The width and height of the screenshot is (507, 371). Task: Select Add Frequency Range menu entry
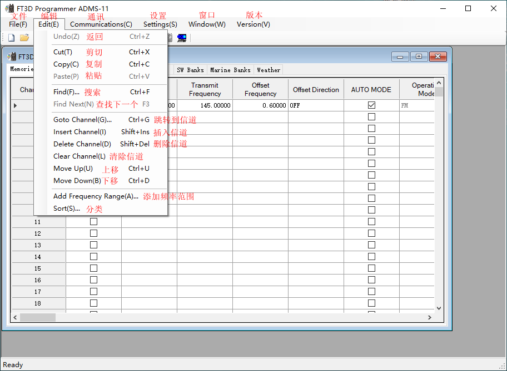point(96,196)
